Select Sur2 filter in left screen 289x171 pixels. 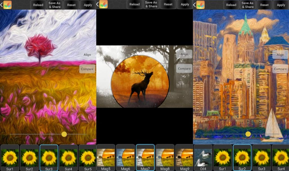point(29,158)
